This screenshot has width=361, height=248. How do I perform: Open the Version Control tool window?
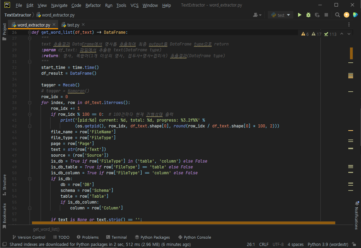coord(29,237)
